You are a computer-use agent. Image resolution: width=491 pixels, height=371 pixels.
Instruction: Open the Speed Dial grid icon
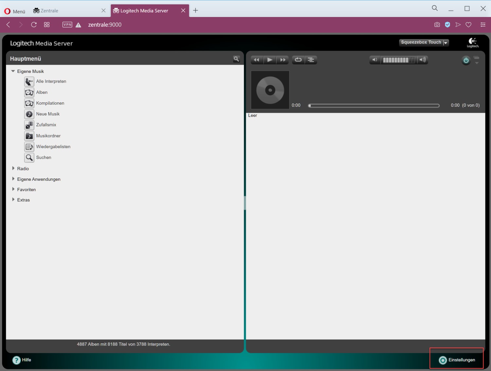[x=47, y=25]
